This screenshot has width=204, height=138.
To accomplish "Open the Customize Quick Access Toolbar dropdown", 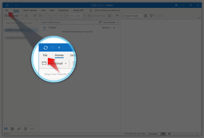I will pyautogui.click(x=16, y=5).
